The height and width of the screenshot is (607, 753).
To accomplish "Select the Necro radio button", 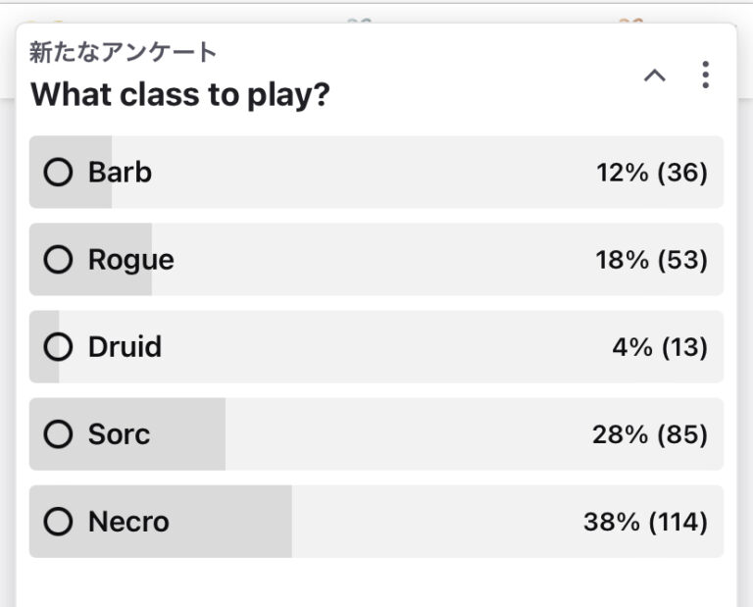I will point(58,522).
